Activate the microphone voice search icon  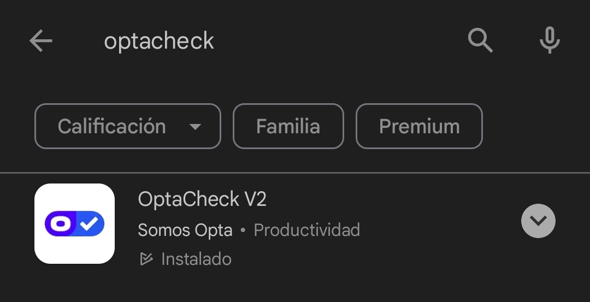coord(550,41)
